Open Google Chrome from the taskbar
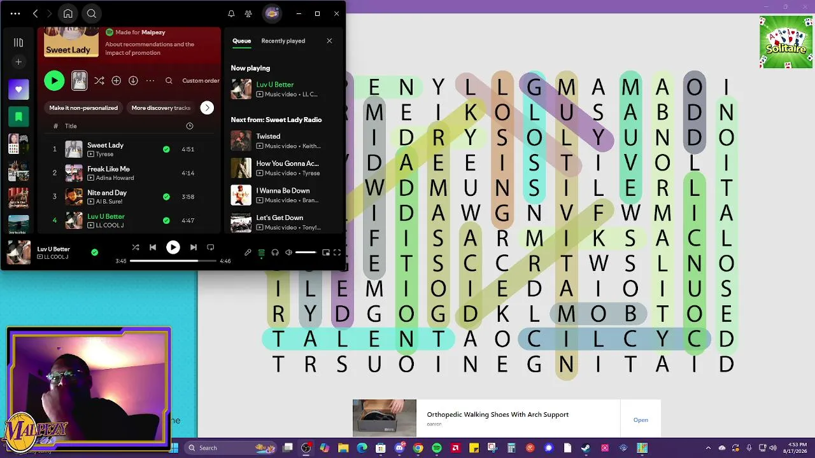Viewport: 815px width, 458px height. coord(418,448)
